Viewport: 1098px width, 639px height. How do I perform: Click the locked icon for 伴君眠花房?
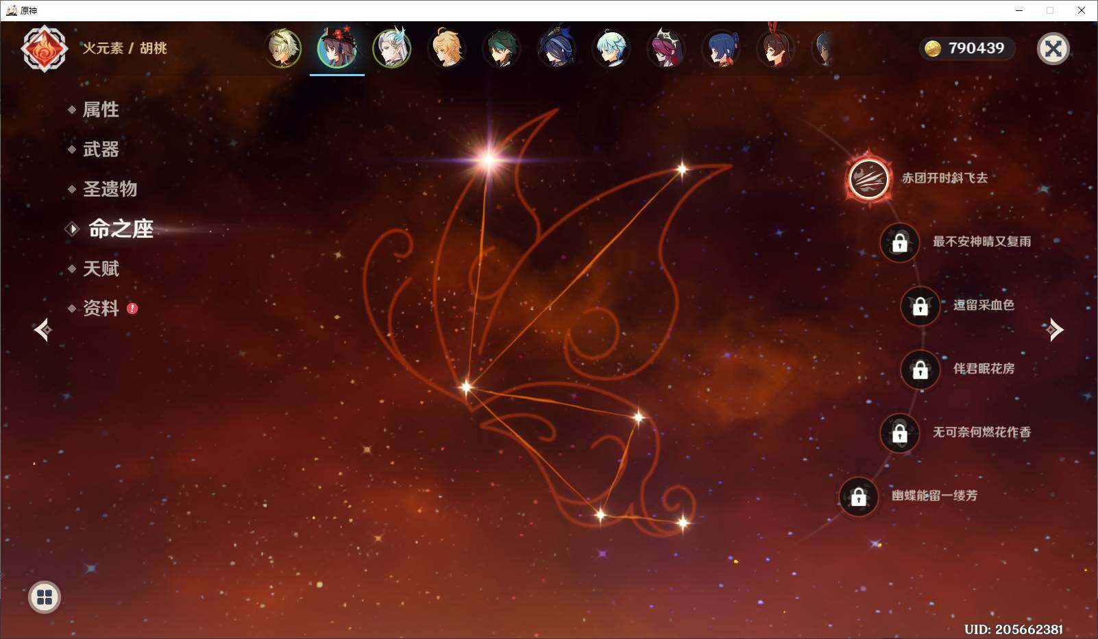tap(920, 370)
